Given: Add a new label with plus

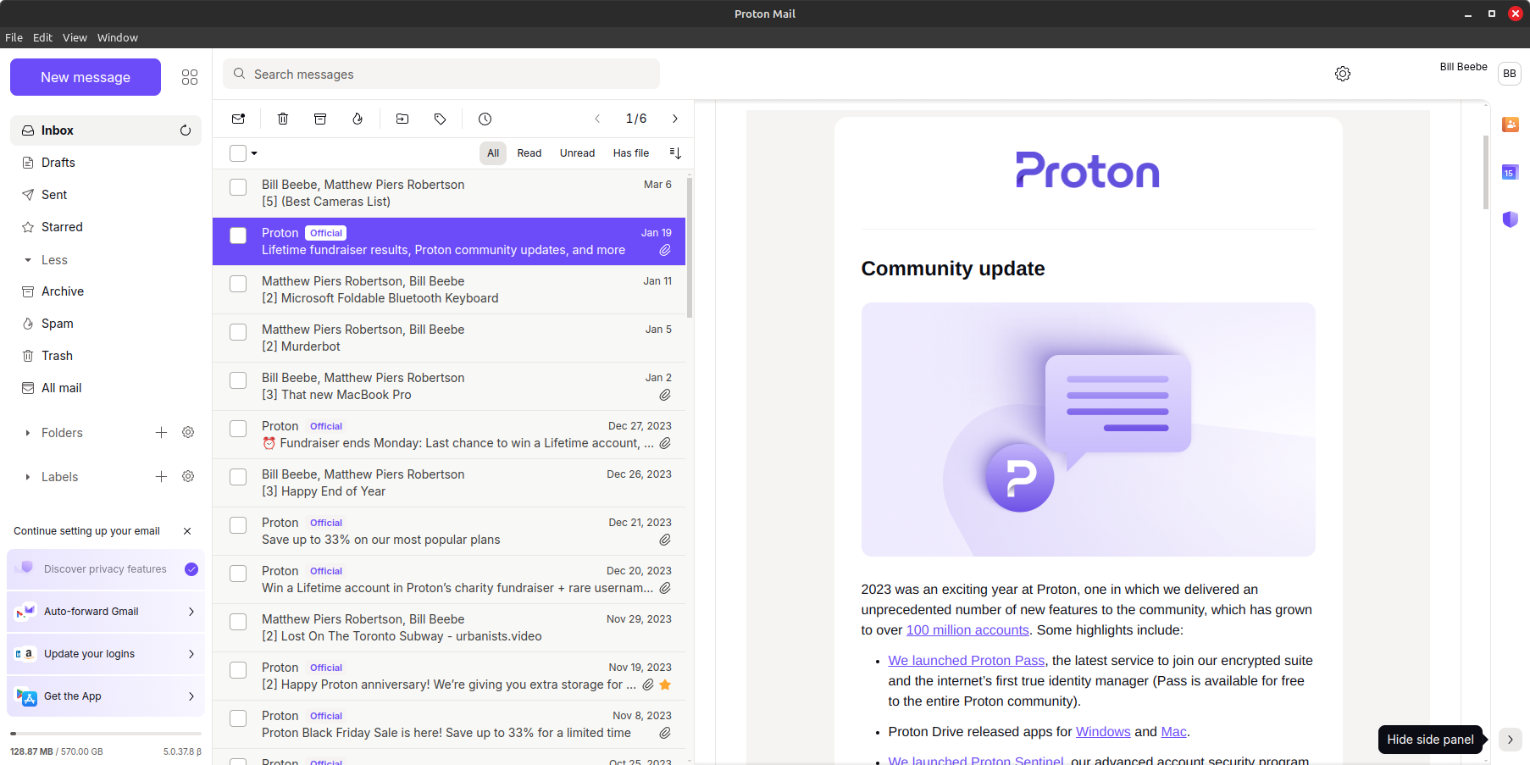Looking at the screenshot, I should [x=161, y=477].
